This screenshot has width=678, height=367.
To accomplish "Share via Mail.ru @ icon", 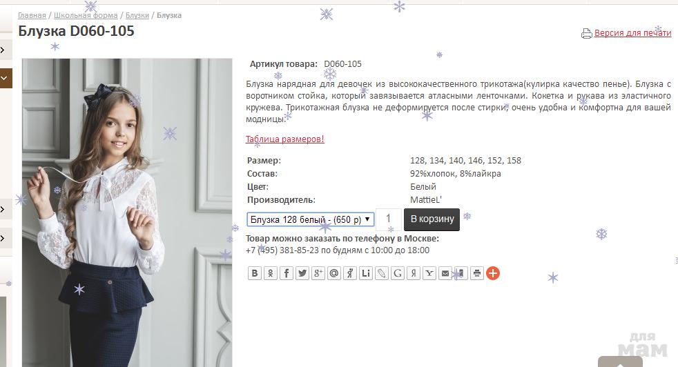I will click(333, 273).
